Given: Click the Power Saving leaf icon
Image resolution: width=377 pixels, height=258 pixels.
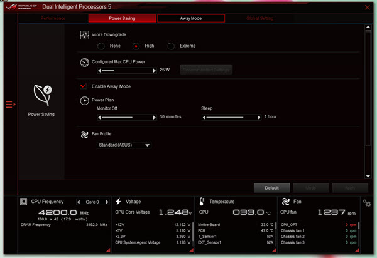Looking at the screenshot, I should click(x=43, y=95).
